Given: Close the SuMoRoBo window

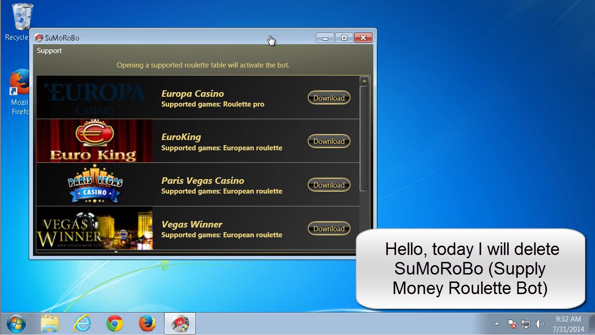Looking at the screenshot, I should (363, 38).
